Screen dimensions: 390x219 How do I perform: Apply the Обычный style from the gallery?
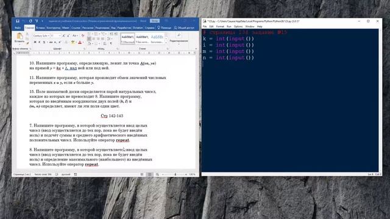click(x=128, y=39)
